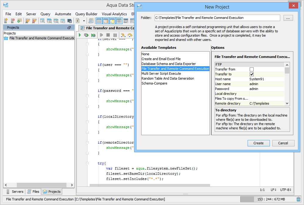
Task: Open the Automate menu
Action: pyautogui.click(x=63, y=14)
